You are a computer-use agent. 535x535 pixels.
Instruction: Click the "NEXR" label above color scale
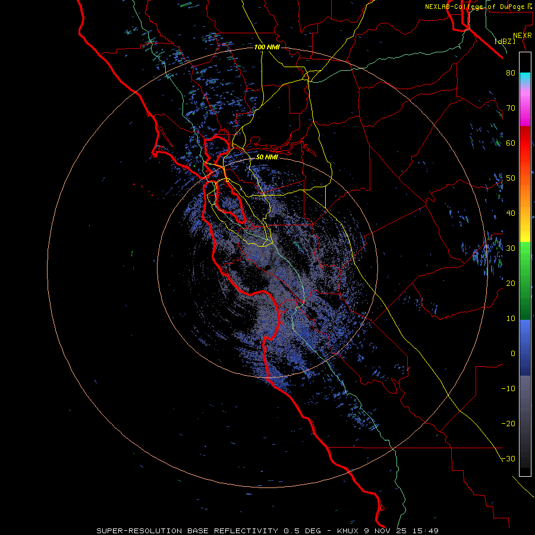tap(523, 36)
